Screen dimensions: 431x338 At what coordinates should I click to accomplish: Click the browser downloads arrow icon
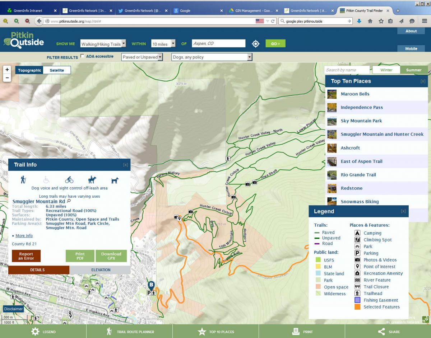coord(359,21)
